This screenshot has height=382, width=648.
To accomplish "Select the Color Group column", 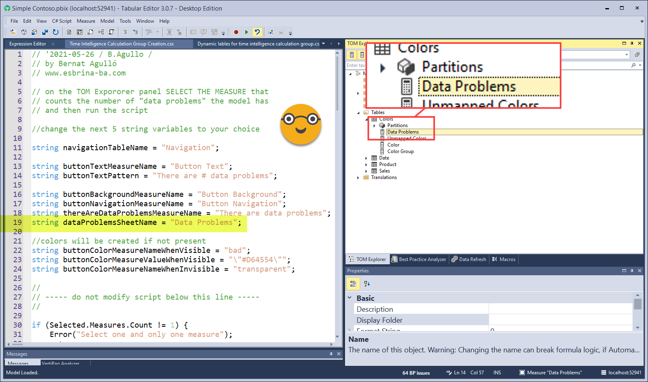I will click(x=400, y=151).
